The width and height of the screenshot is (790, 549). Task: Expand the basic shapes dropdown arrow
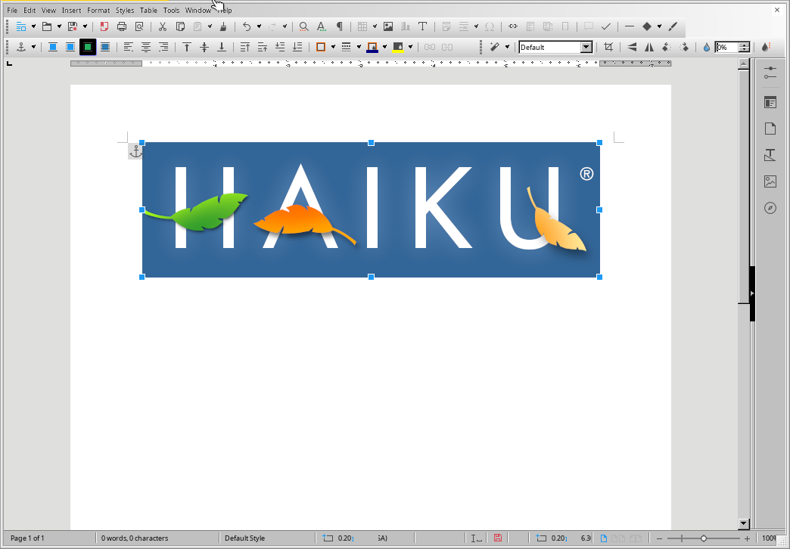[x=660, y=26]
